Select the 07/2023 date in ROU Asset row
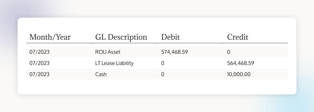Viewport: 314px width, 112px height. tap(40, 52)
